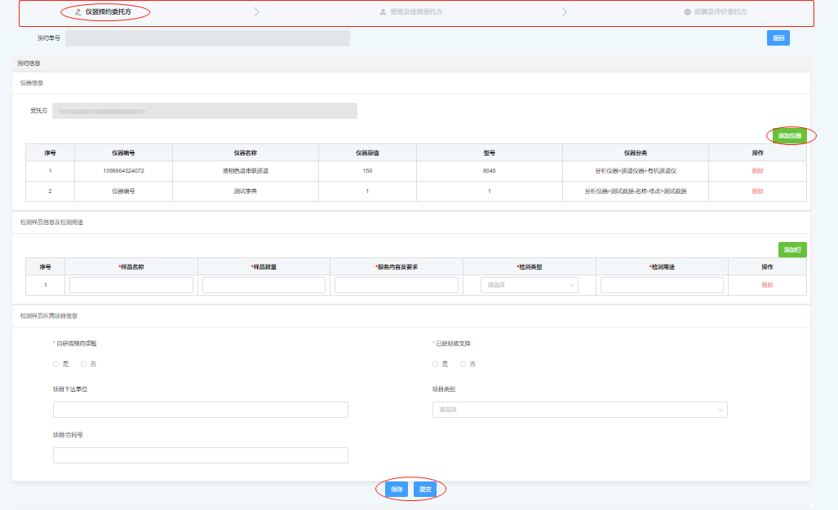Delete the 测试字典 instrument row
Image resolution: width=838 pixels, height=510 pixels.
(757, 191)
